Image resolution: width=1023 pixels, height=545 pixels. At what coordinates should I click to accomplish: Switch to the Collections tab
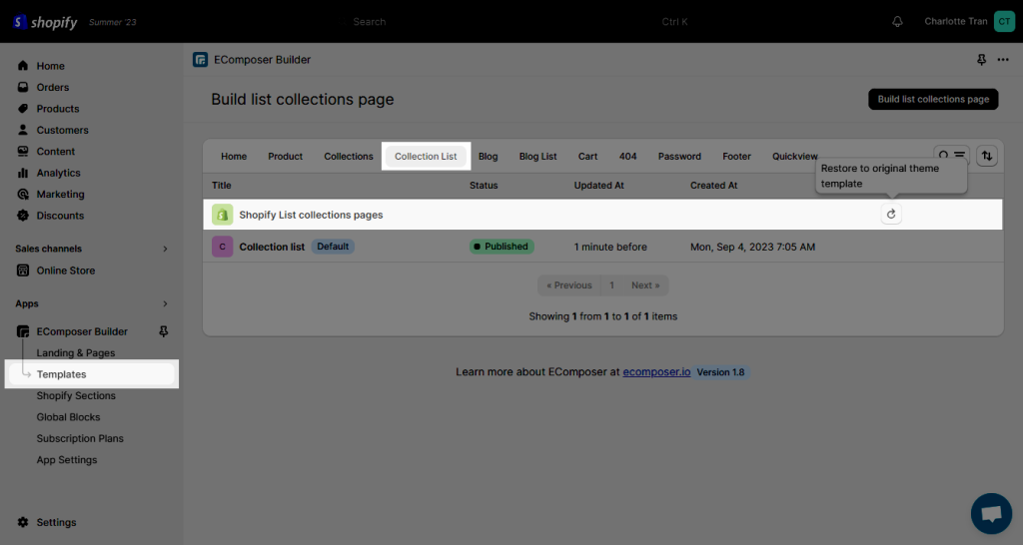click(349, 157)
